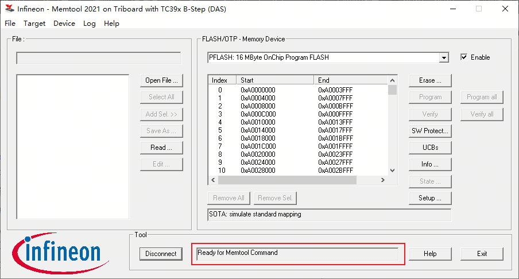Click the Index column header
519x279 pixels.
(222, 80)
